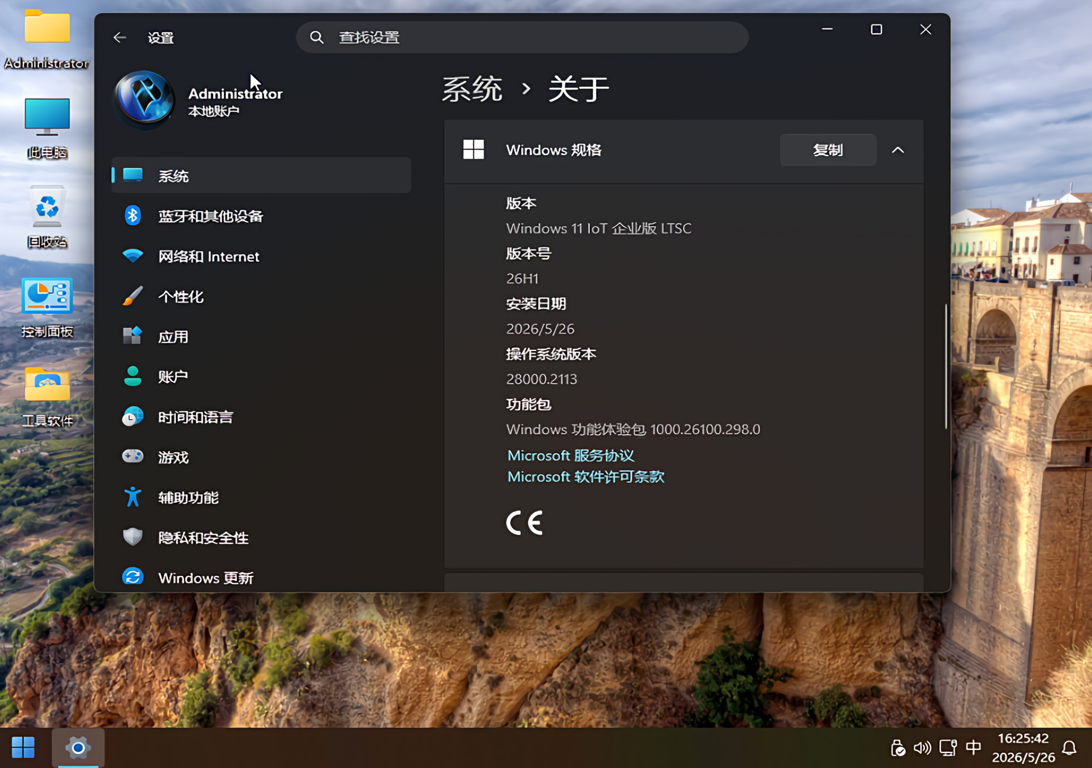
Task: Click the 应用 apps icon
Action: tap(133, 336)
